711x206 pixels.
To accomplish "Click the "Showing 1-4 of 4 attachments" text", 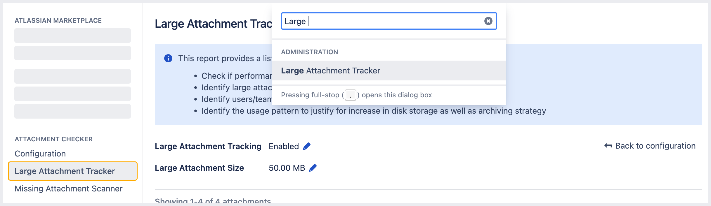I will pos(213,200).
